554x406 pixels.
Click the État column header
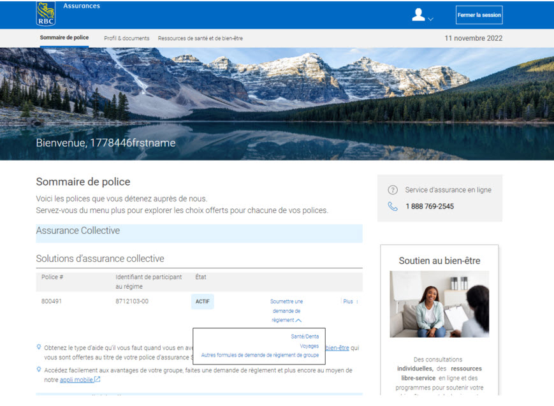(x=201, y=277)
